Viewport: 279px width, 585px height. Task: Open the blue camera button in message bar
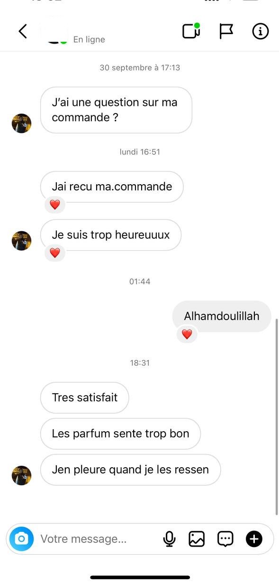pyautogui.click(x=21, y=539)
